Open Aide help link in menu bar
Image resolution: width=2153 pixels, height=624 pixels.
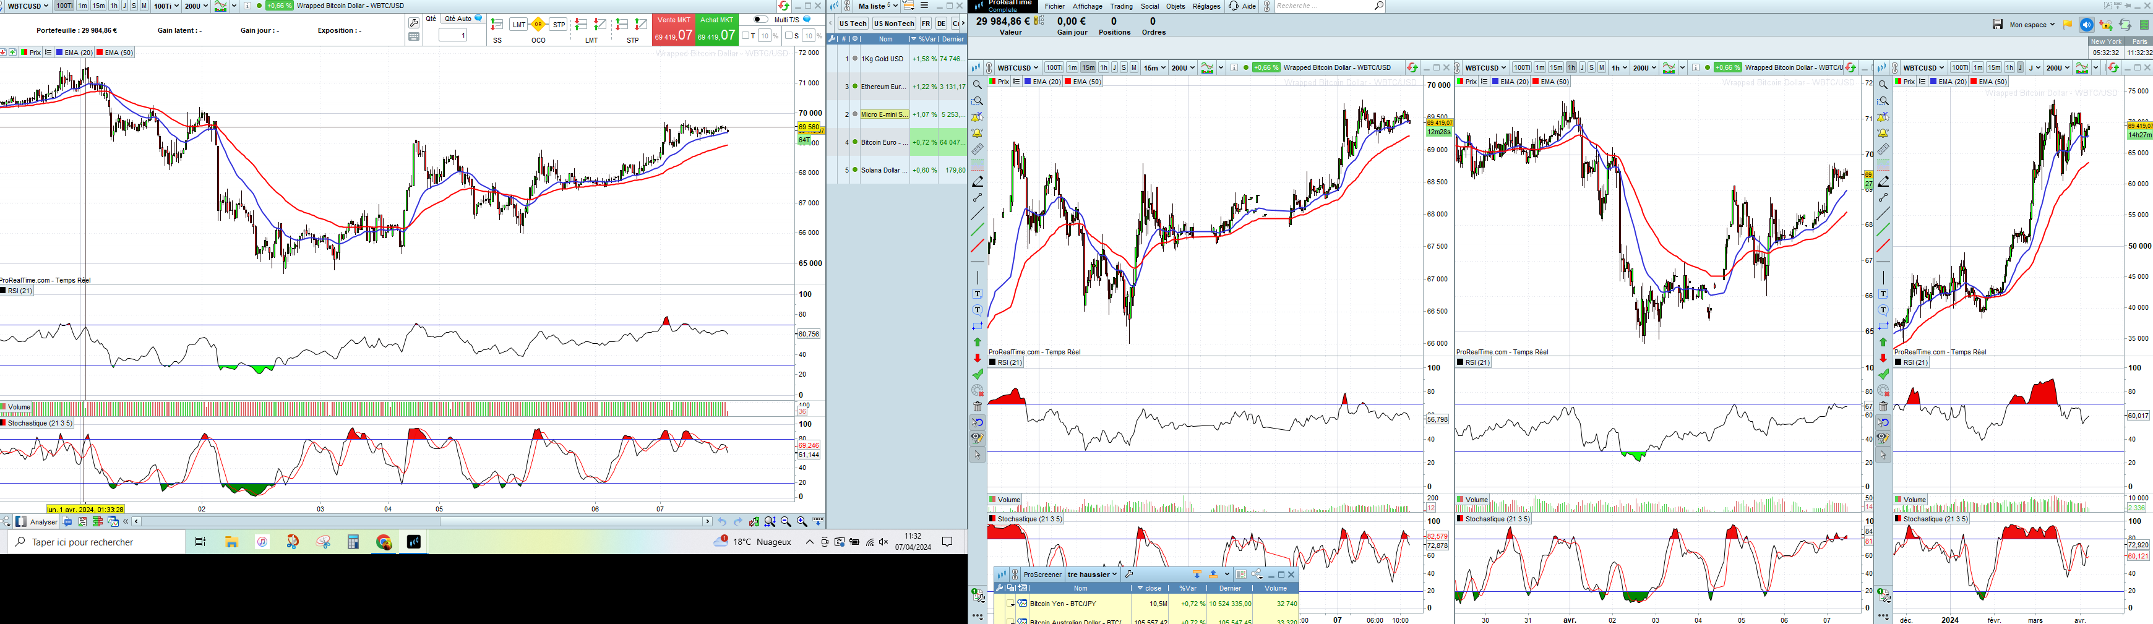pyautogui.click(x=1242, y=6)
